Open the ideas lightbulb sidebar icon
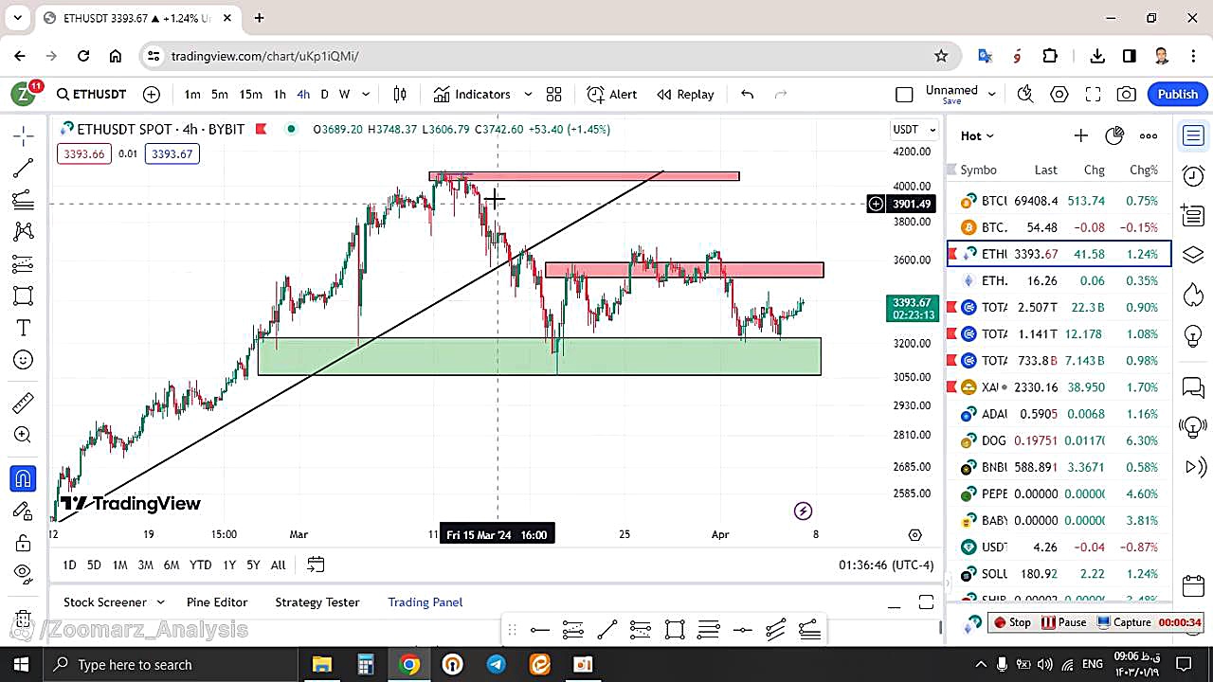The image size is (1213, 682). pos(1193,336)
